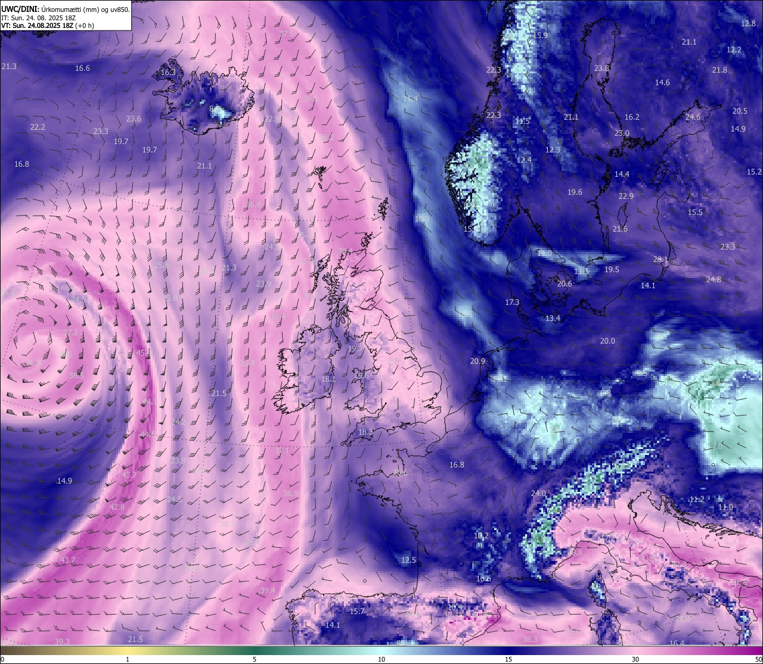The width and height of the screenshot is (763, 664).
Task: Click the map value '16.3' over northwest Iceland
Action: [168, 73]
